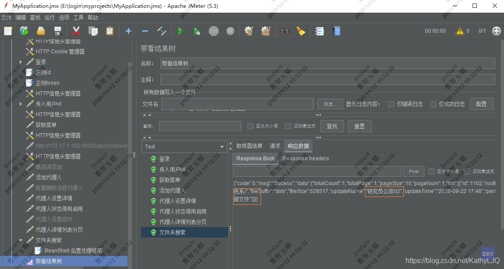The width and height of the screenshot is (504, 269).
Task: Collapse all nodes with minus icon
Action: pyautogui.click(x=145, y=31)
